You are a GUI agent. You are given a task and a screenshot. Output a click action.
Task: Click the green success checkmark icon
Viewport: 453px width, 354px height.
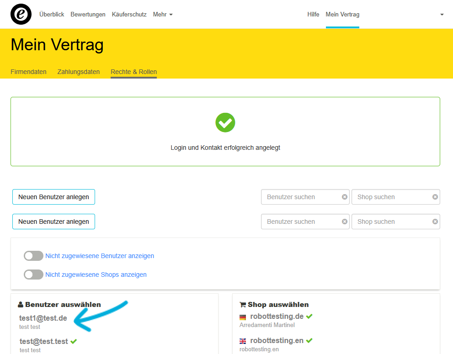click(x=225, y=122)
